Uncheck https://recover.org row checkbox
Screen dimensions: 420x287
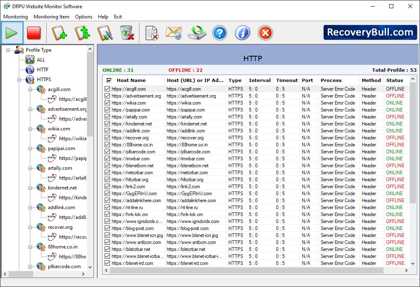pos(107,138)
